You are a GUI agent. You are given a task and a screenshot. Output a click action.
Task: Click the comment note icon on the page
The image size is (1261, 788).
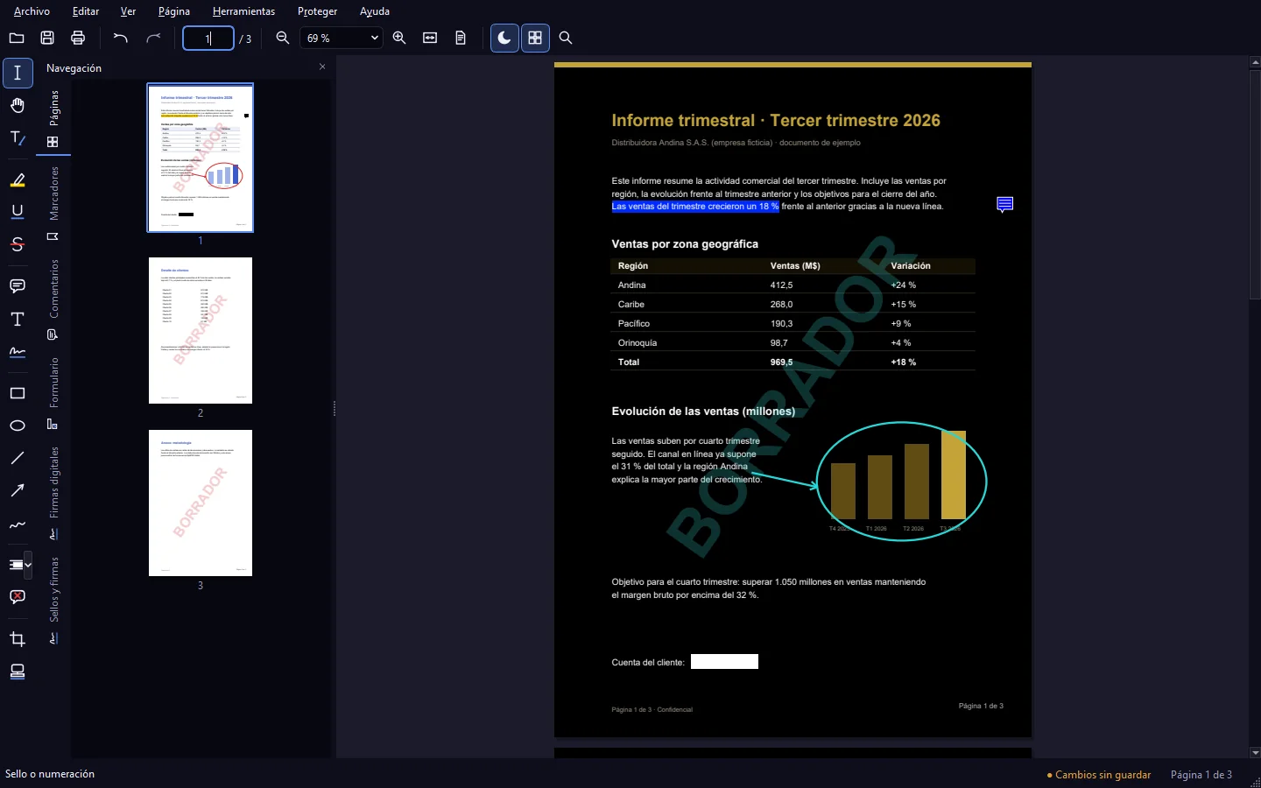coord(1005,204)
